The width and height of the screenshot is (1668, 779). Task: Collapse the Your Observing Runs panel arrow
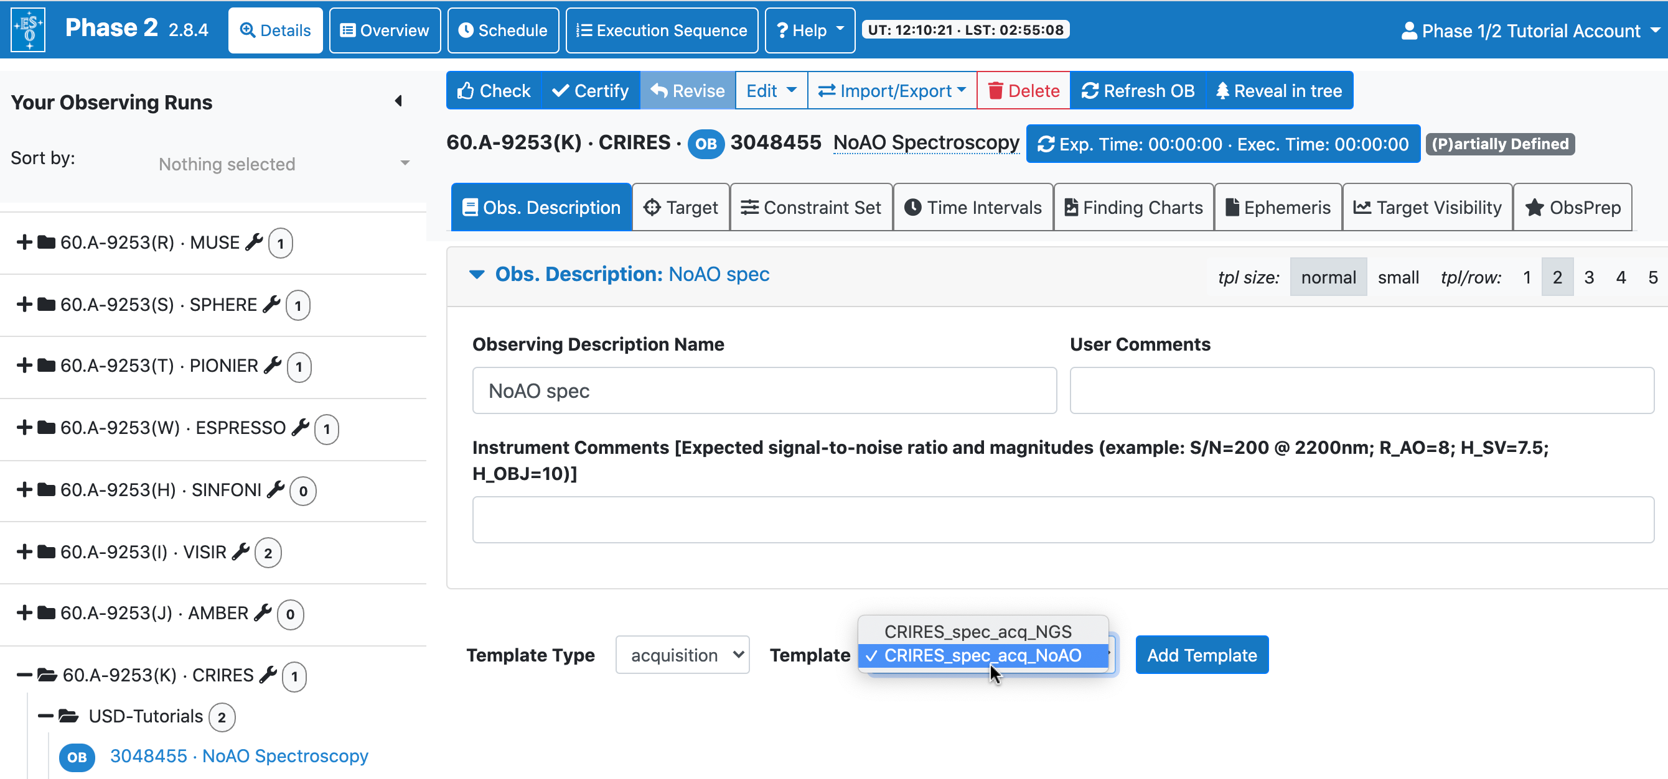pyautogui.click(x=398, y=101)
